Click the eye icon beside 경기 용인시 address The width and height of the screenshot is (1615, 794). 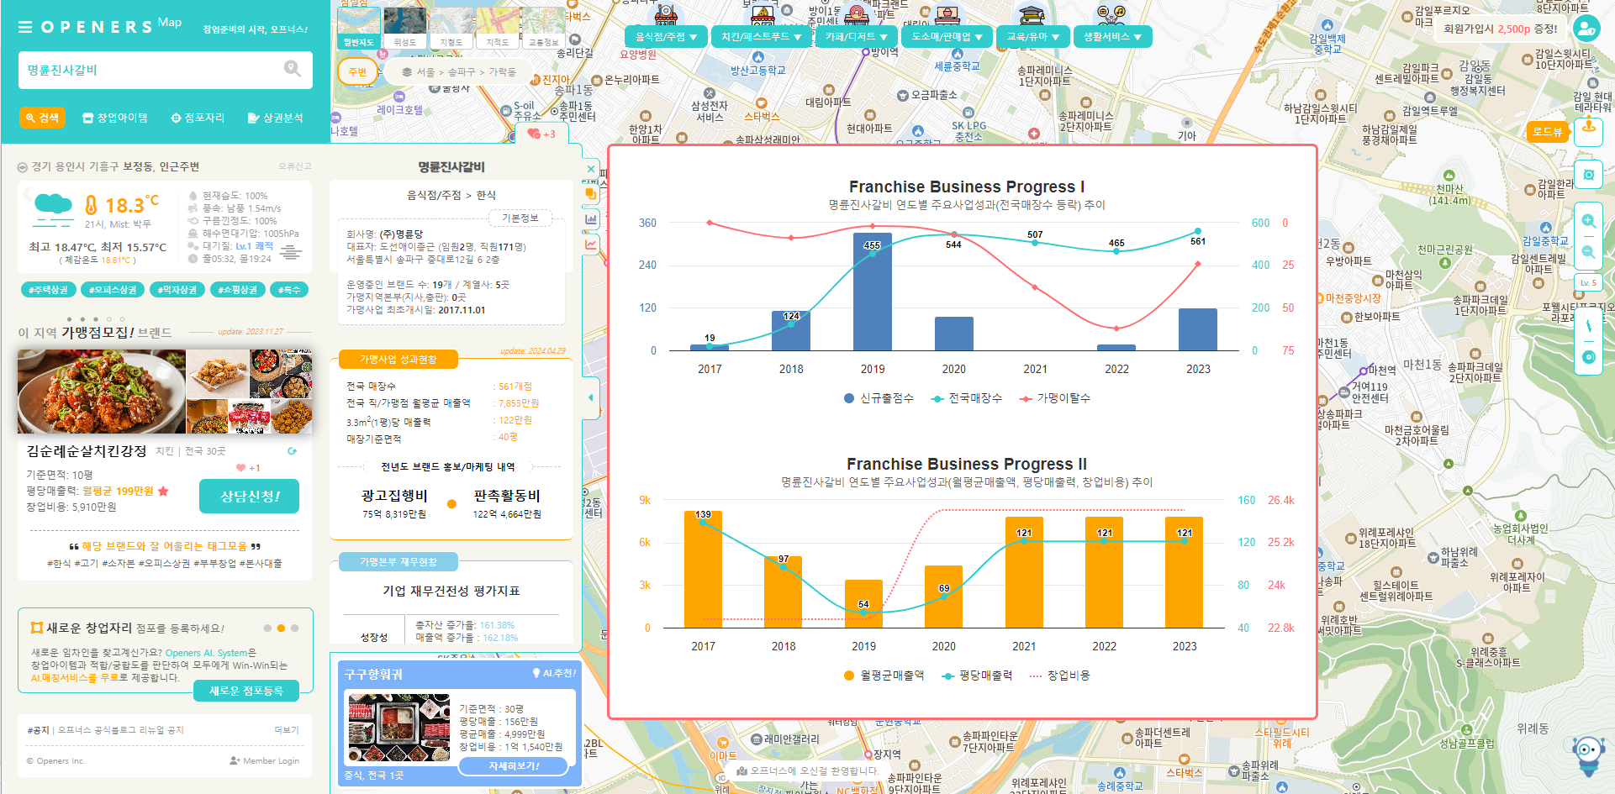click(23, 167)
